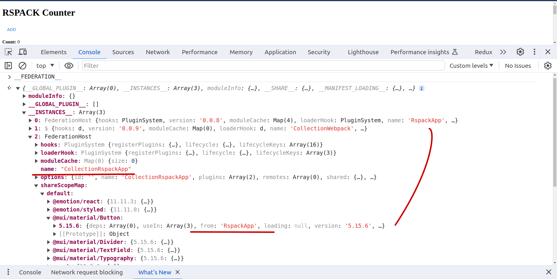Toggle the console sidebar panel
The height and width of the screenshot is (279, 557).
8,66
